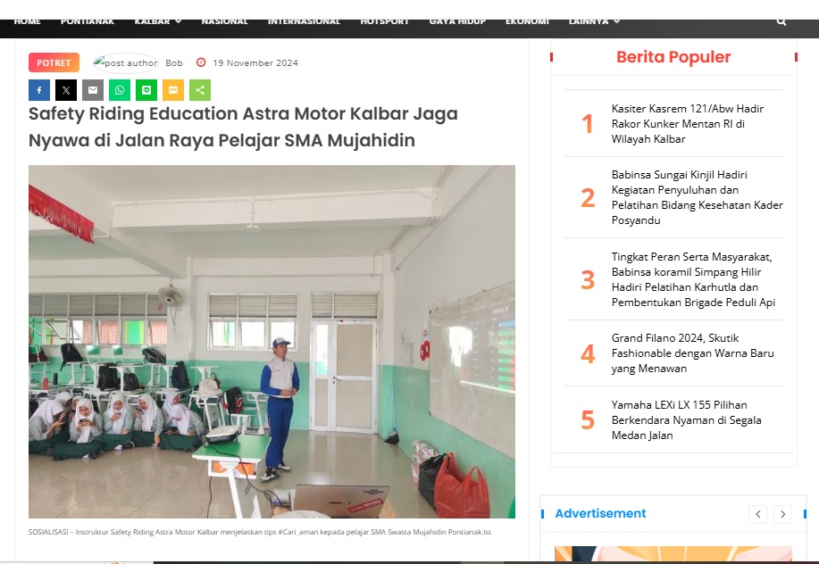
Task: Share the article via the email icon
Action: (93, 90)
